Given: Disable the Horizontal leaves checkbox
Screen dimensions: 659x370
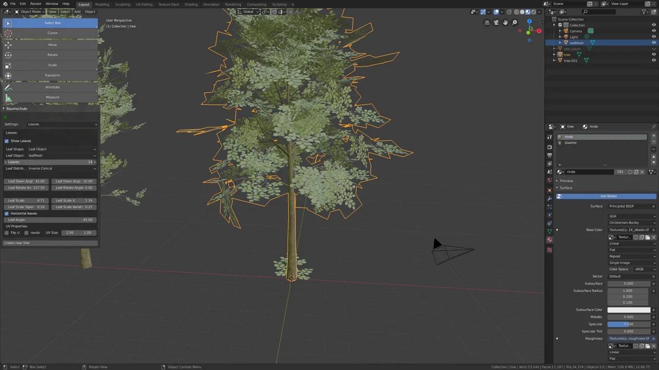Looking at the screenshot, I should click(7, 213).
